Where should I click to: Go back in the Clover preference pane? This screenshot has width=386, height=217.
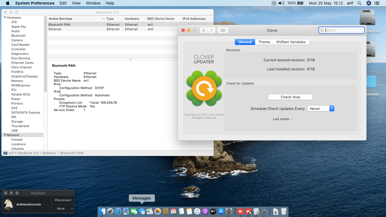[204, 30]
